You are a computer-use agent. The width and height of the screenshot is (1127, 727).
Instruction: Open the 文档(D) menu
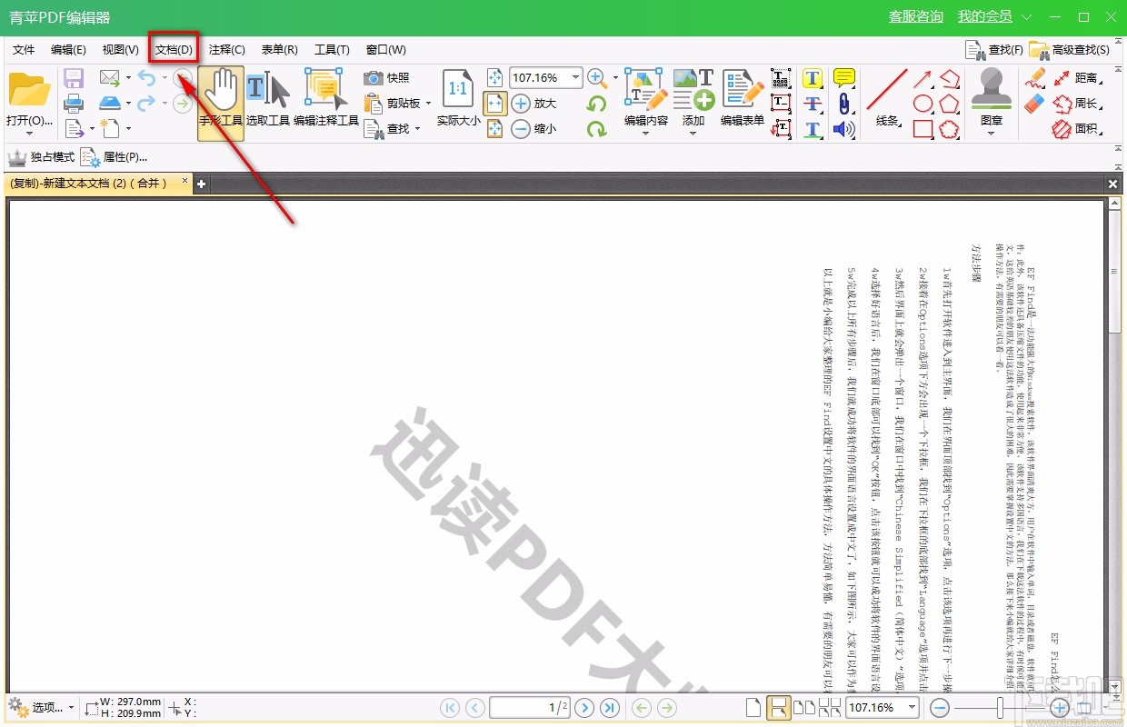coord(173,49)
